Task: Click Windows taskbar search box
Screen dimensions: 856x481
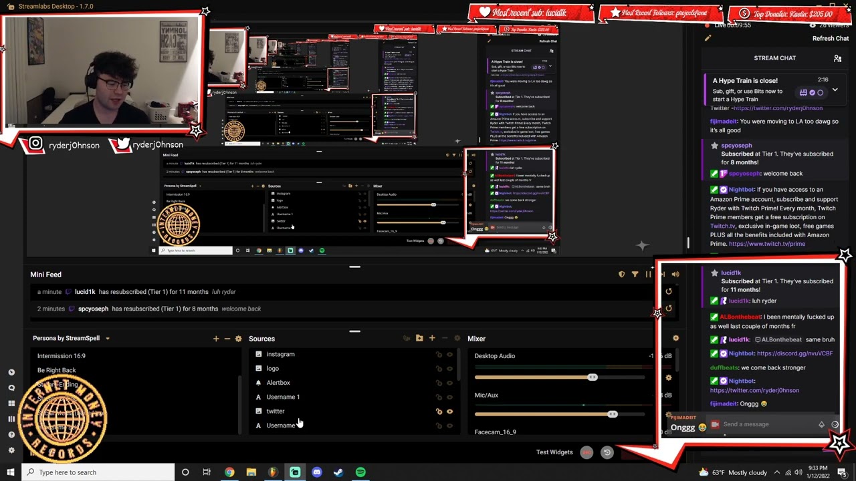Action: click(98, 472)
